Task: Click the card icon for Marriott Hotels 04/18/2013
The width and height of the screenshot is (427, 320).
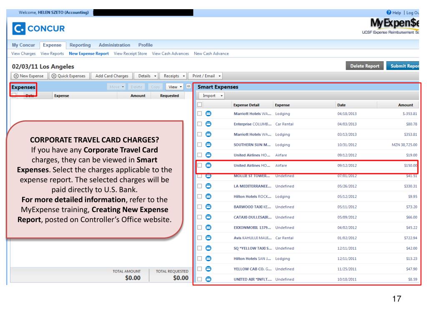Action: 208,113
